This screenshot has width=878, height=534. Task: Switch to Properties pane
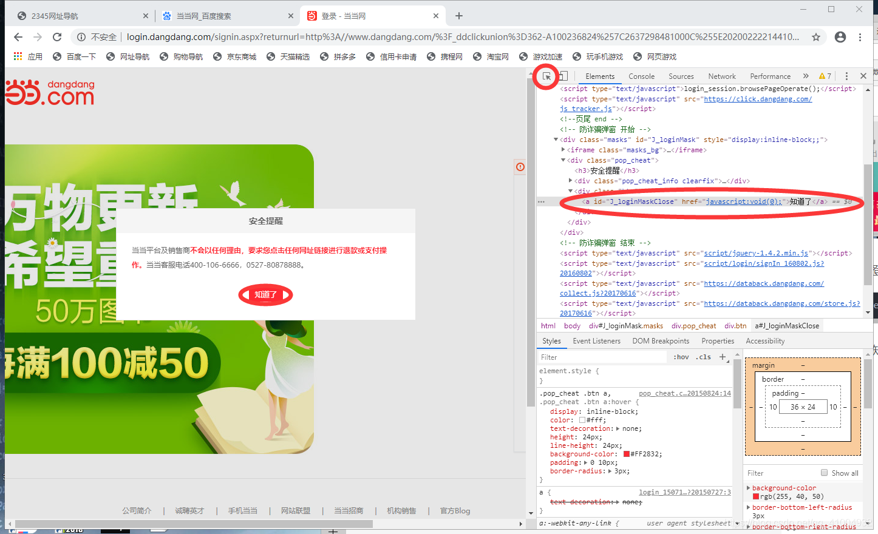[718, 341]
